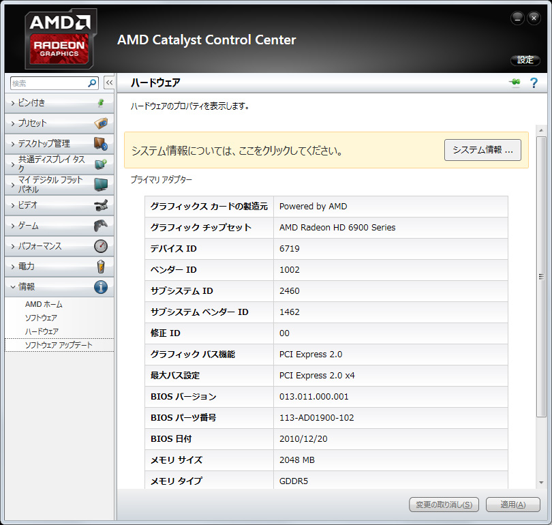Click the BIOS date 2010/12/20
The height and width of the screenshot is (525, 552).
303,438
